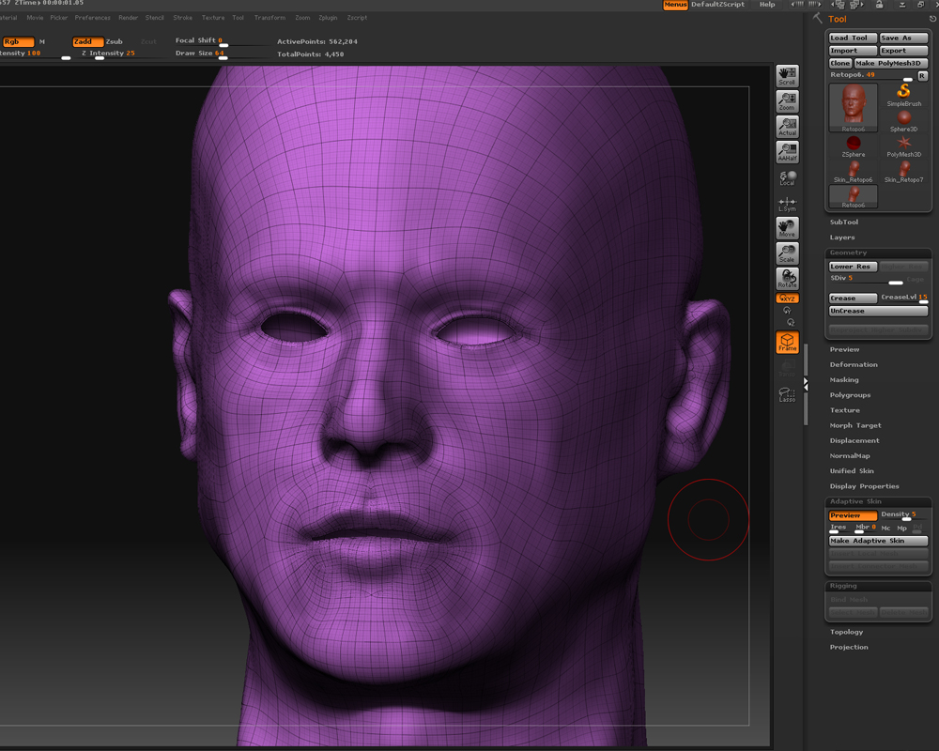The height and width of the screenshot is (751, 939).
Task: Open the Preferences menu
Action: (92, 18)
